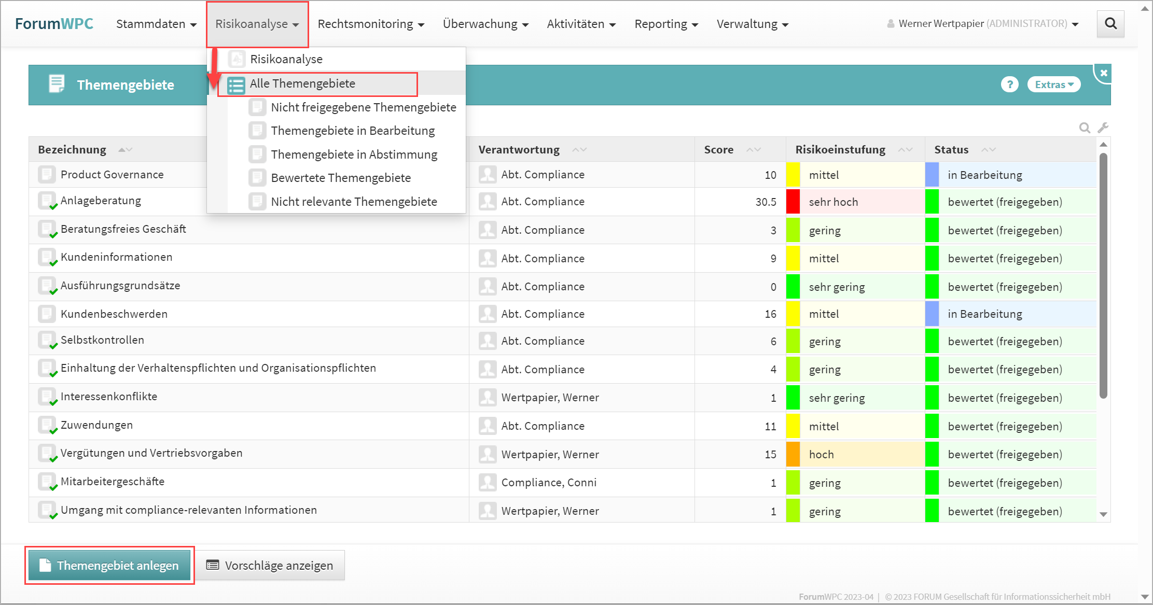Image resolution: width=1153 pixels, height=605 pixels.
Task: Toggle sort on Risikoeinstufung column
Action: tap(905, 150)
